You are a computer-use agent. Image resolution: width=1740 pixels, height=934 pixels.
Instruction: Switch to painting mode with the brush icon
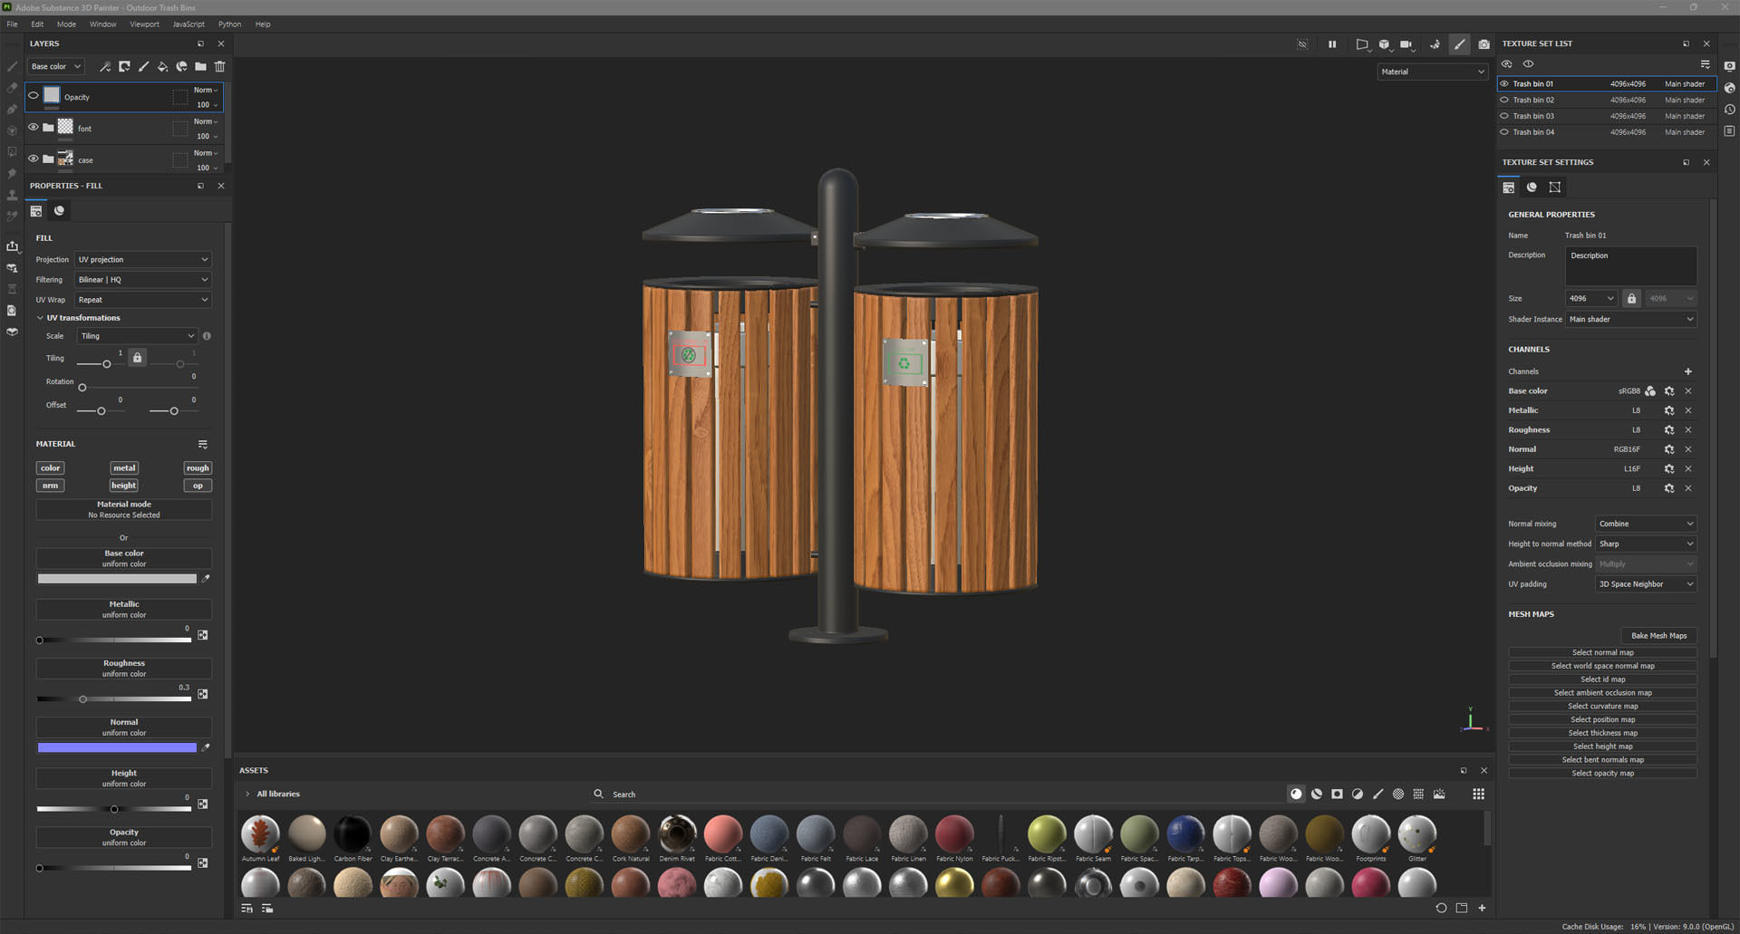click(x=1459, y=43)
